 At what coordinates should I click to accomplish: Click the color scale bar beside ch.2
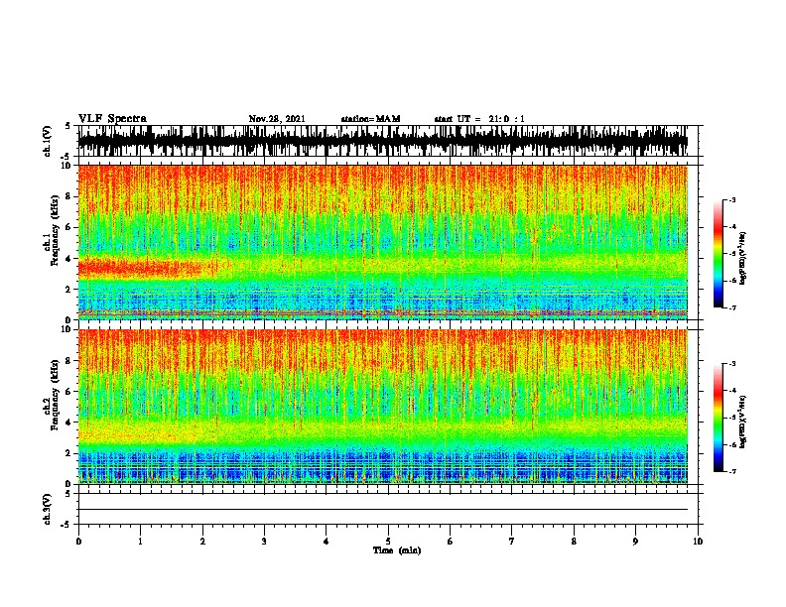tap(719, 418)
